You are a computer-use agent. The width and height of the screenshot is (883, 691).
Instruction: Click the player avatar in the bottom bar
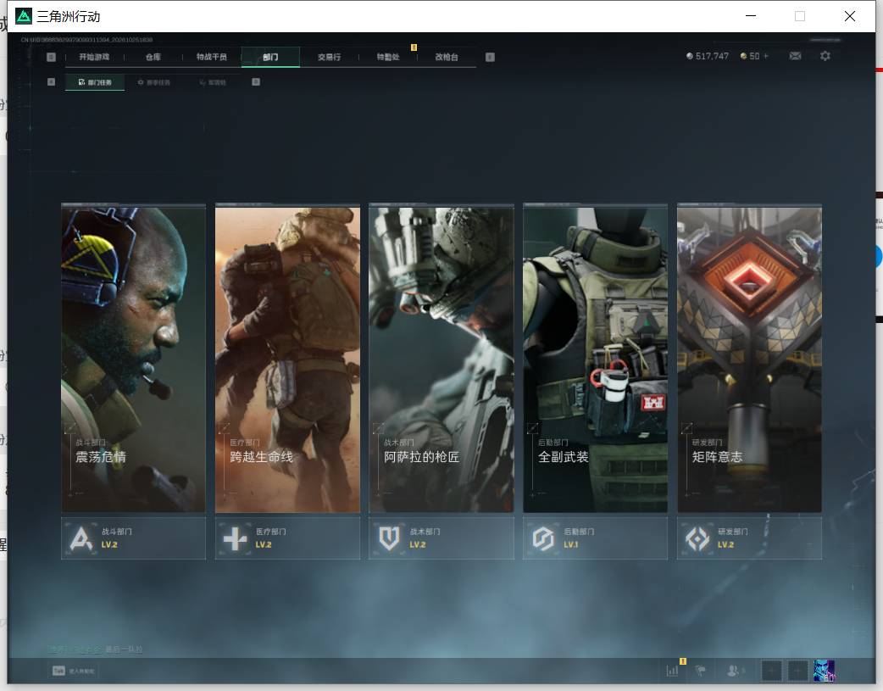[824, 671]
